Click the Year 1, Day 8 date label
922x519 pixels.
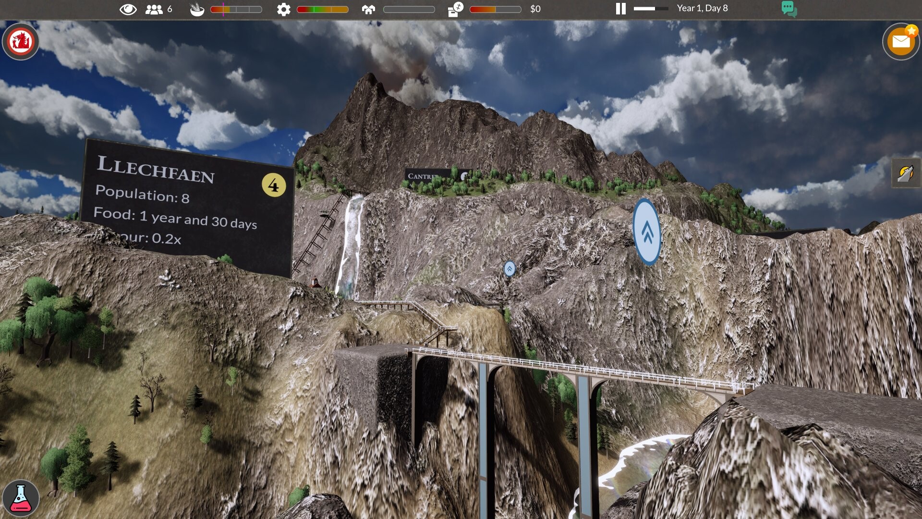[x=702, y=8]
